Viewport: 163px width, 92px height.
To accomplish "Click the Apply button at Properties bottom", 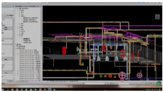I will [x=10, y=81].
